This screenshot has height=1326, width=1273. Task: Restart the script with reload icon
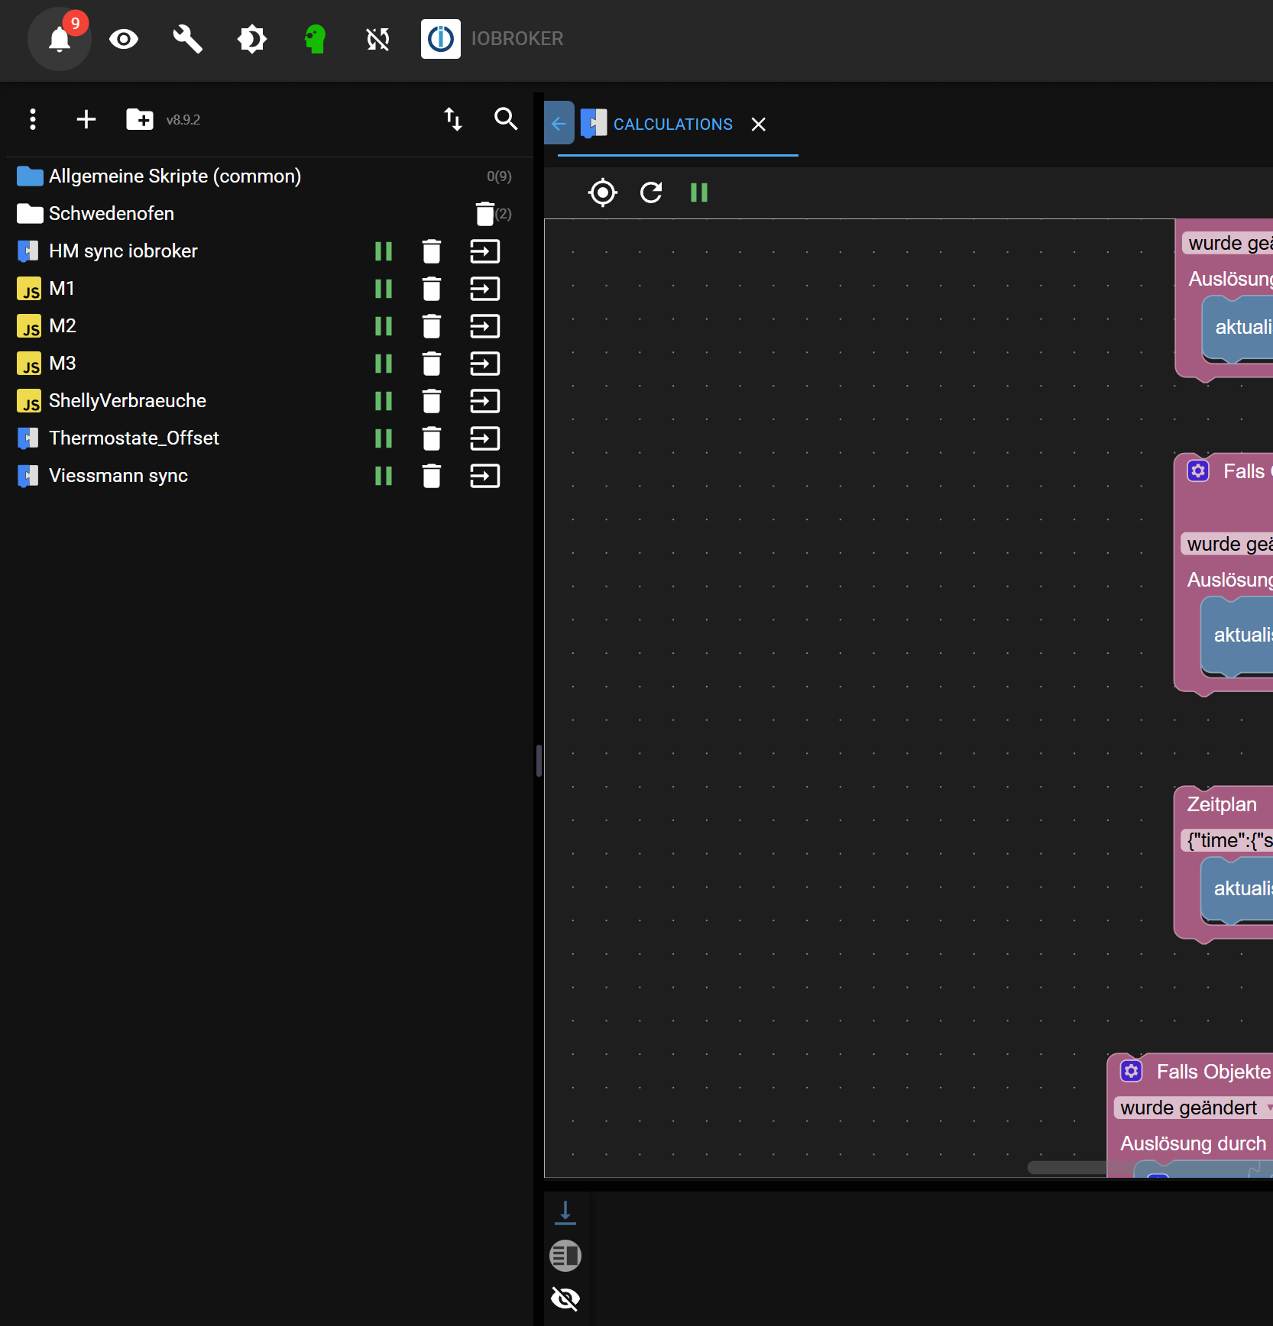tap(651, 192)
